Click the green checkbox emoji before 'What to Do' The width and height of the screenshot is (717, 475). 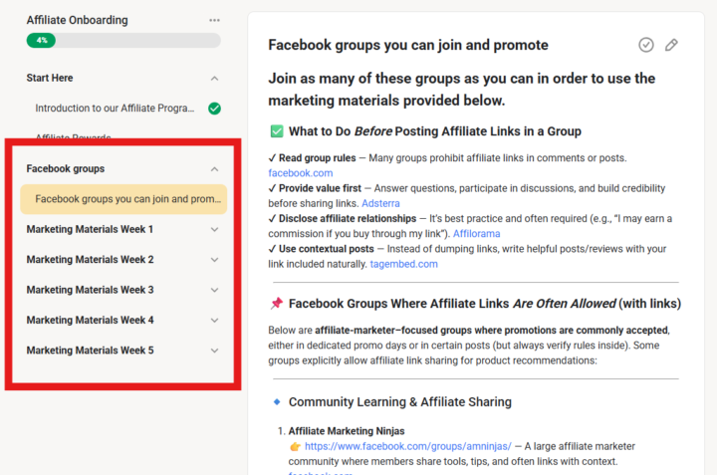tap(277, 131)
